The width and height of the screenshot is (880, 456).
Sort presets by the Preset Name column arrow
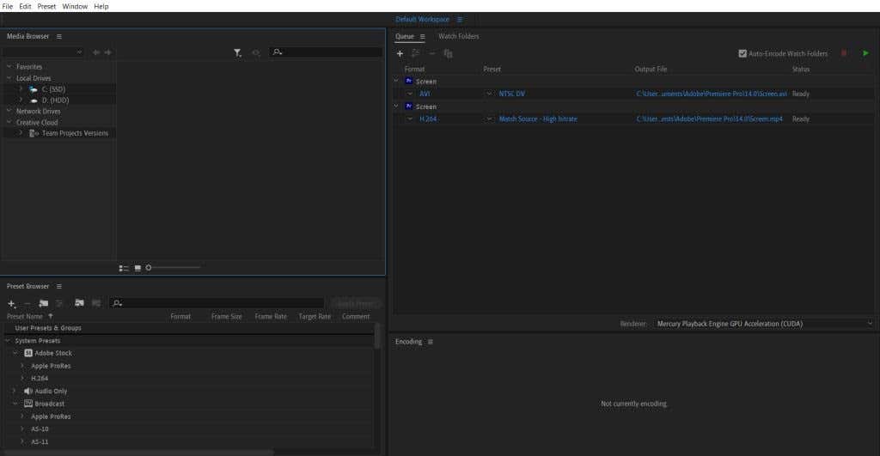[51, 316]
